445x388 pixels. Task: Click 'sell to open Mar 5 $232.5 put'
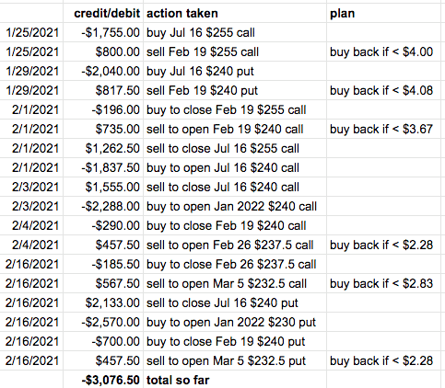(x=235, y=360)
